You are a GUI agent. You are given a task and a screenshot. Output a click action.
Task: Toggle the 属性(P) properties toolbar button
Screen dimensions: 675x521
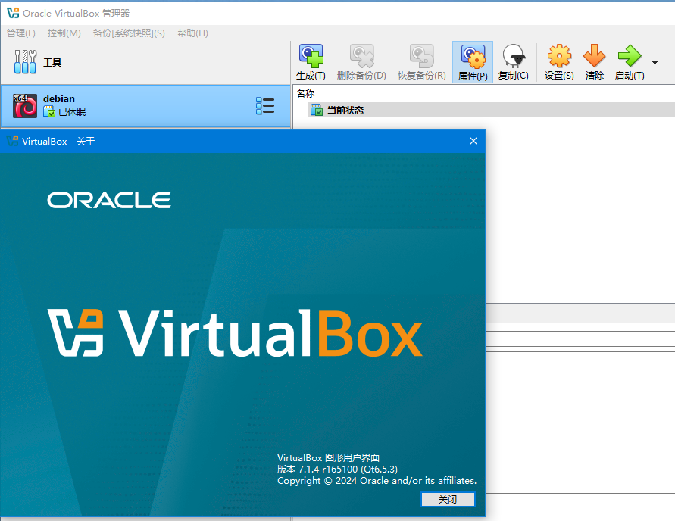point(473,62)
